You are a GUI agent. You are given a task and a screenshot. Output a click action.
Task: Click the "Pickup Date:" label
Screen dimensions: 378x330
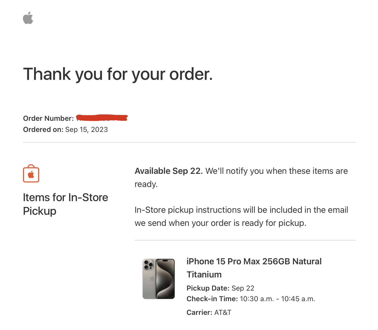(208, 288)
